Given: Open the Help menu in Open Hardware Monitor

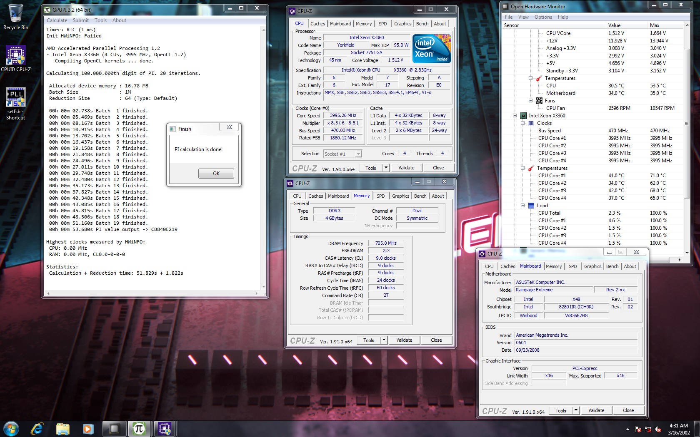Looking at the screenshot, I should [x=563, y=17].
